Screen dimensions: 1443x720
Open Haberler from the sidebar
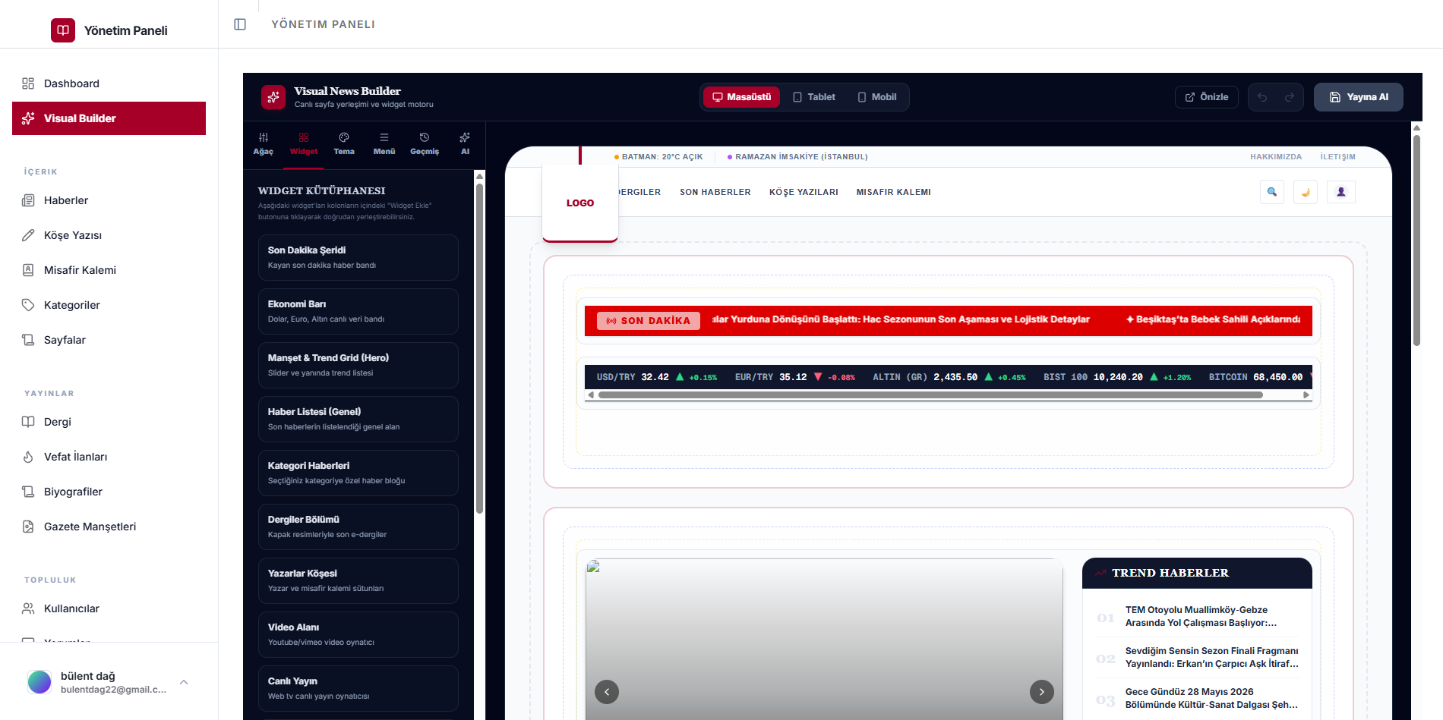pos(109,200)
